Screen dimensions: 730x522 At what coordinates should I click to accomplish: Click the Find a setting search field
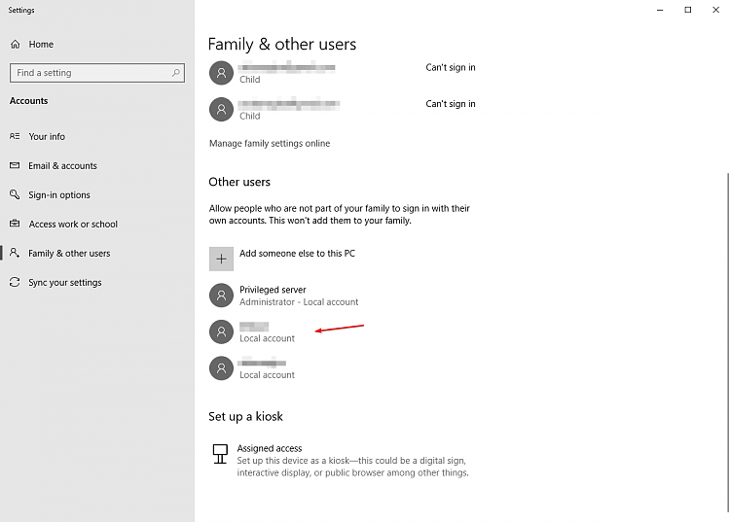pos(97,73)
